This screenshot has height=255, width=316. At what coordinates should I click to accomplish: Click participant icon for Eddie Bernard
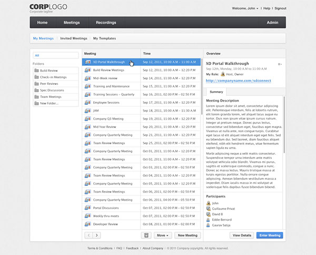pos(209,220)
